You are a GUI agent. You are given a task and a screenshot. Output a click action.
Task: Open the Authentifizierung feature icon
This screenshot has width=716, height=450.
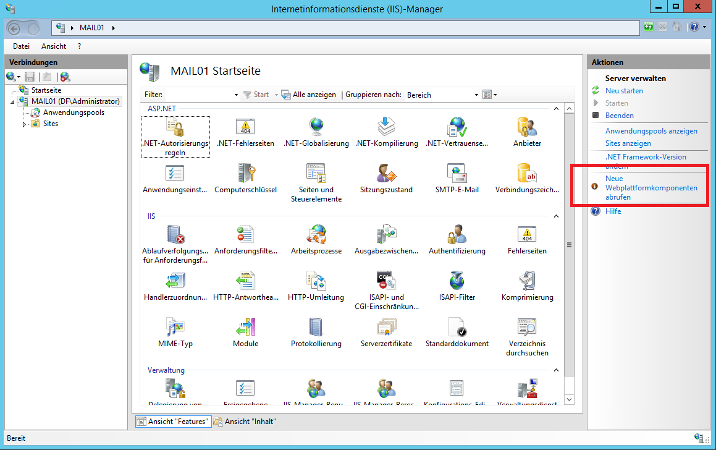click(457, 235)
